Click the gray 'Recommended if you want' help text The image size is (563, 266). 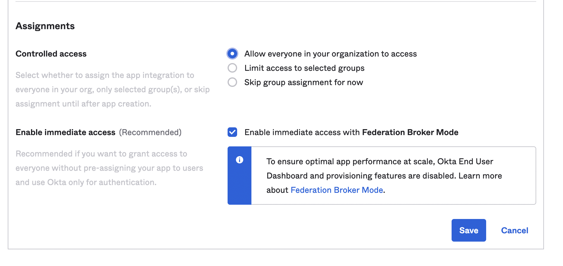[x=109, y=168]
